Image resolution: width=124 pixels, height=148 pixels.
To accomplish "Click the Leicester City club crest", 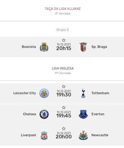I will pyautogui.click(x=44, y=93).
